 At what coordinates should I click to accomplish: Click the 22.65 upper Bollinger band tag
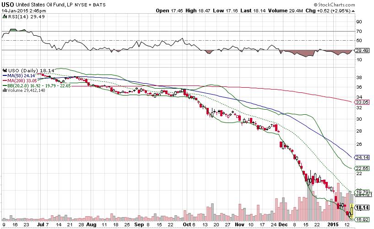coord(362,168)
